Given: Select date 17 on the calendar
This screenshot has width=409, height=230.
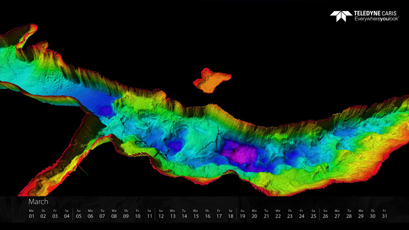Looking at the screenshot, I should 219,216.
